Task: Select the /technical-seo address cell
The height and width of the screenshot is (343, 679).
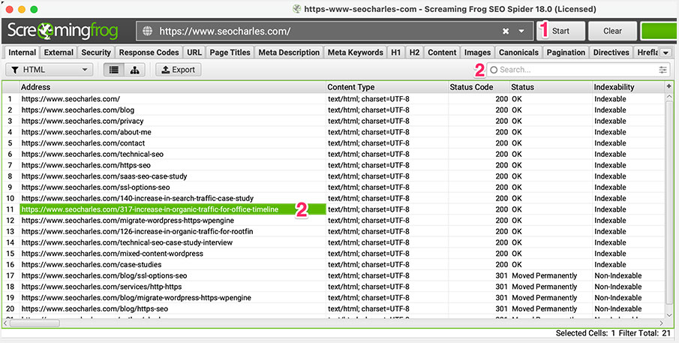Action: [173, 154]
